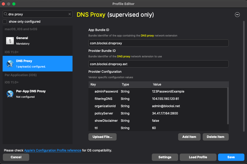Click the payload pane vertical scrollbar

244,76
